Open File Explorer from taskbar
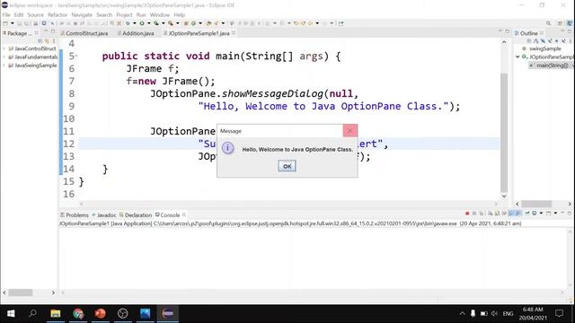575x323 pixels. click(56, 313)
